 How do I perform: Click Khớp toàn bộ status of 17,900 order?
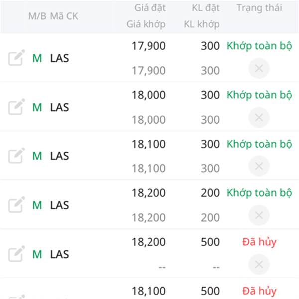259,46
